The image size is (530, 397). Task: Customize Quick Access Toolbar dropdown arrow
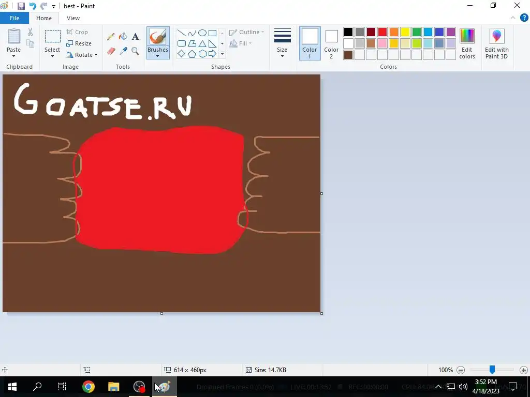point(53,6)
